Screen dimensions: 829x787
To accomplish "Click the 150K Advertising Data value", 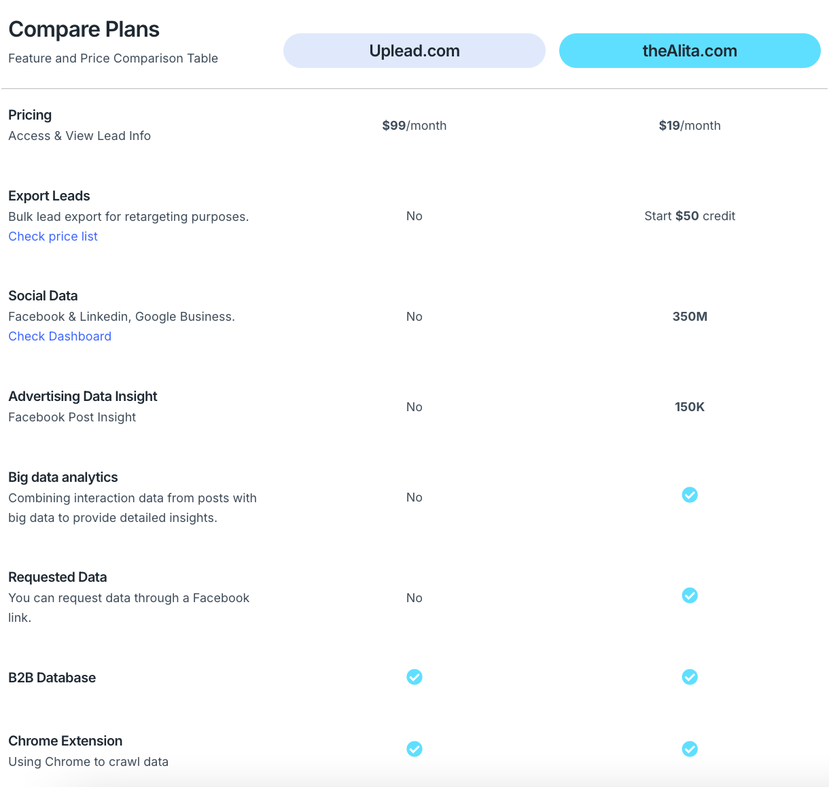I will 690,407.
